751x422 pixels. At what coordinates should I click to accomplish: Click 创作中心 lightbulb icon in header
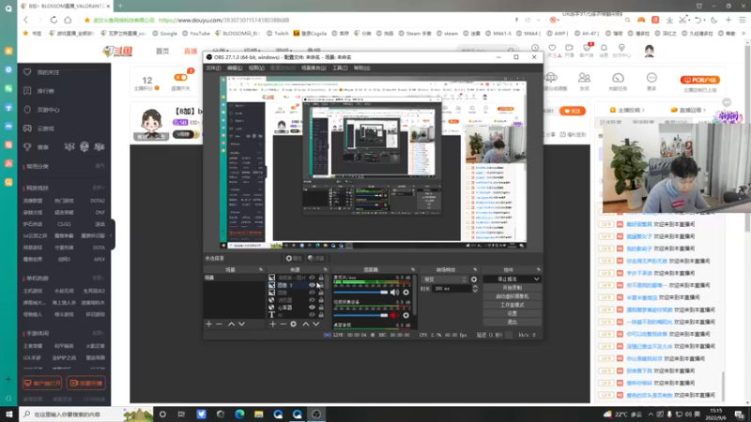(621, 50)
